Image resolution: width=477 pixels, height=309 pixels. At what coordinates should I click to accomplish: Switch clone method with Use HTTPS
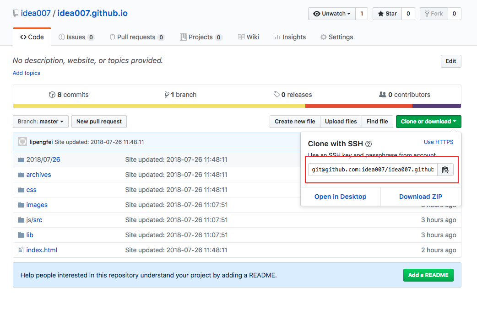click(439, 142)
